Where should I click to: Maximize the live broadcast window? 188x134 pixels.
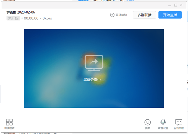[176, 5]
